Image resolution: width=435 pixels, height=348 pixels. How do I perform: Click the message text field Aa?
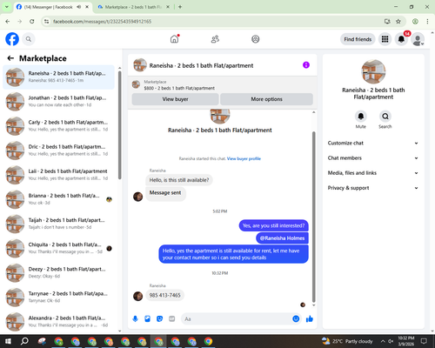[237, 319]
